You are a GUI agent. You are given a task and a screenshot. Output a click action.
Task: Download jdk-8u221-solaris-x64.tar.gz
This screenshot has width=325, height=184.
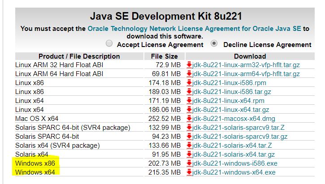(234, 154)
